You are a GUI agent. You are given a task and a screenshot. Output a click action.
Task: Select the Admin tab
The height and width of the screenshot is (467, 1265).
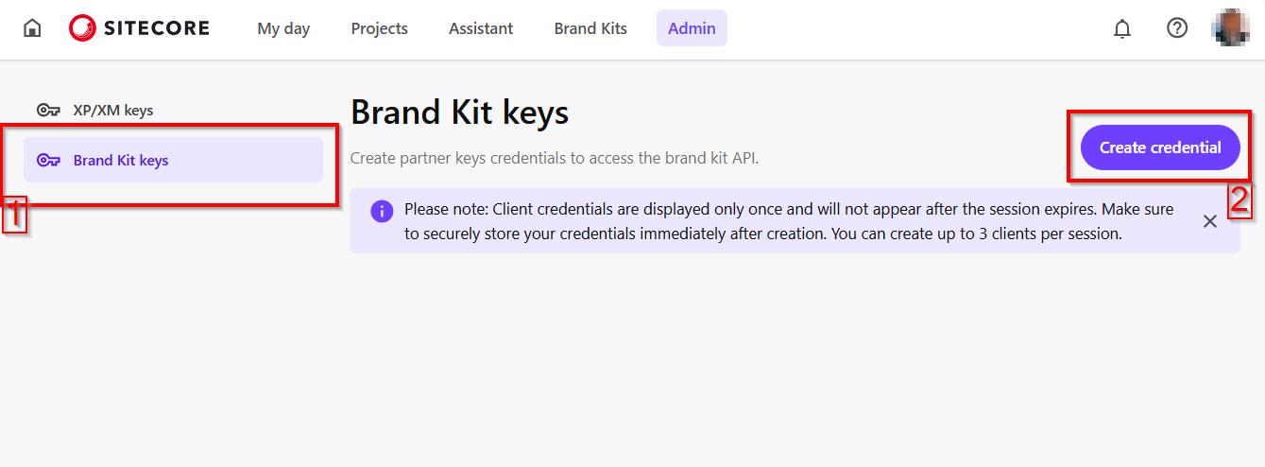[692, 28]
